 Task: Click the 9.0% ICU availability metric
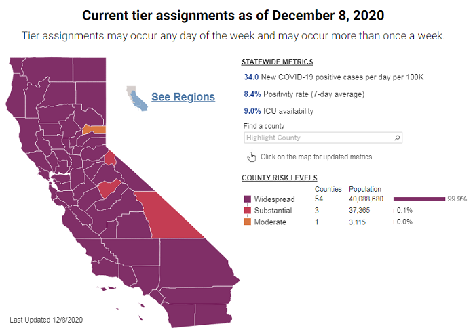(x=251, y=111)
